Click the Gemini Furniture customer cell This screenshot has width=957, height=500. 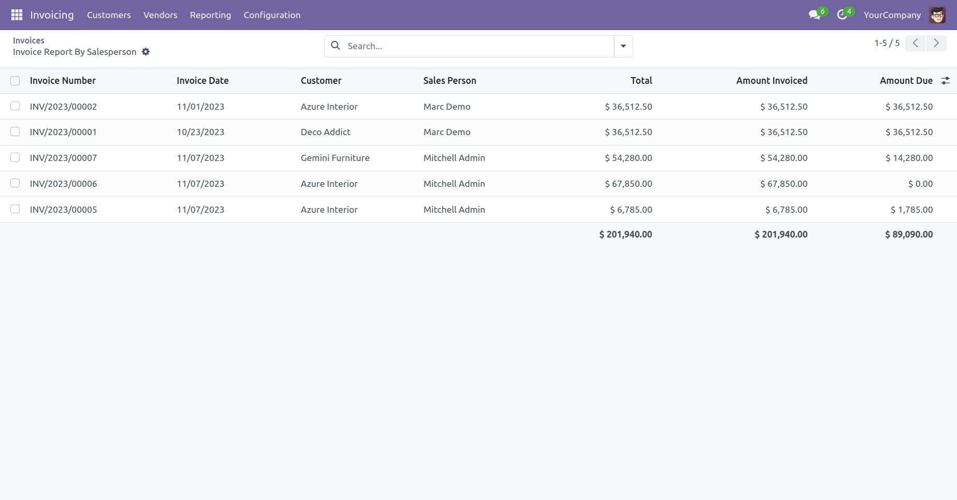click(x=335, y=158)
